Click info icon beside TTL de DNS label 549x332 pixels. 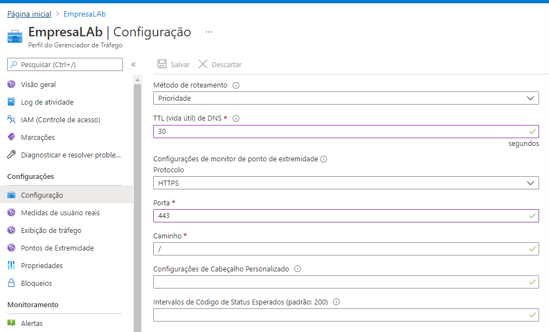click(x=236, y=118)
